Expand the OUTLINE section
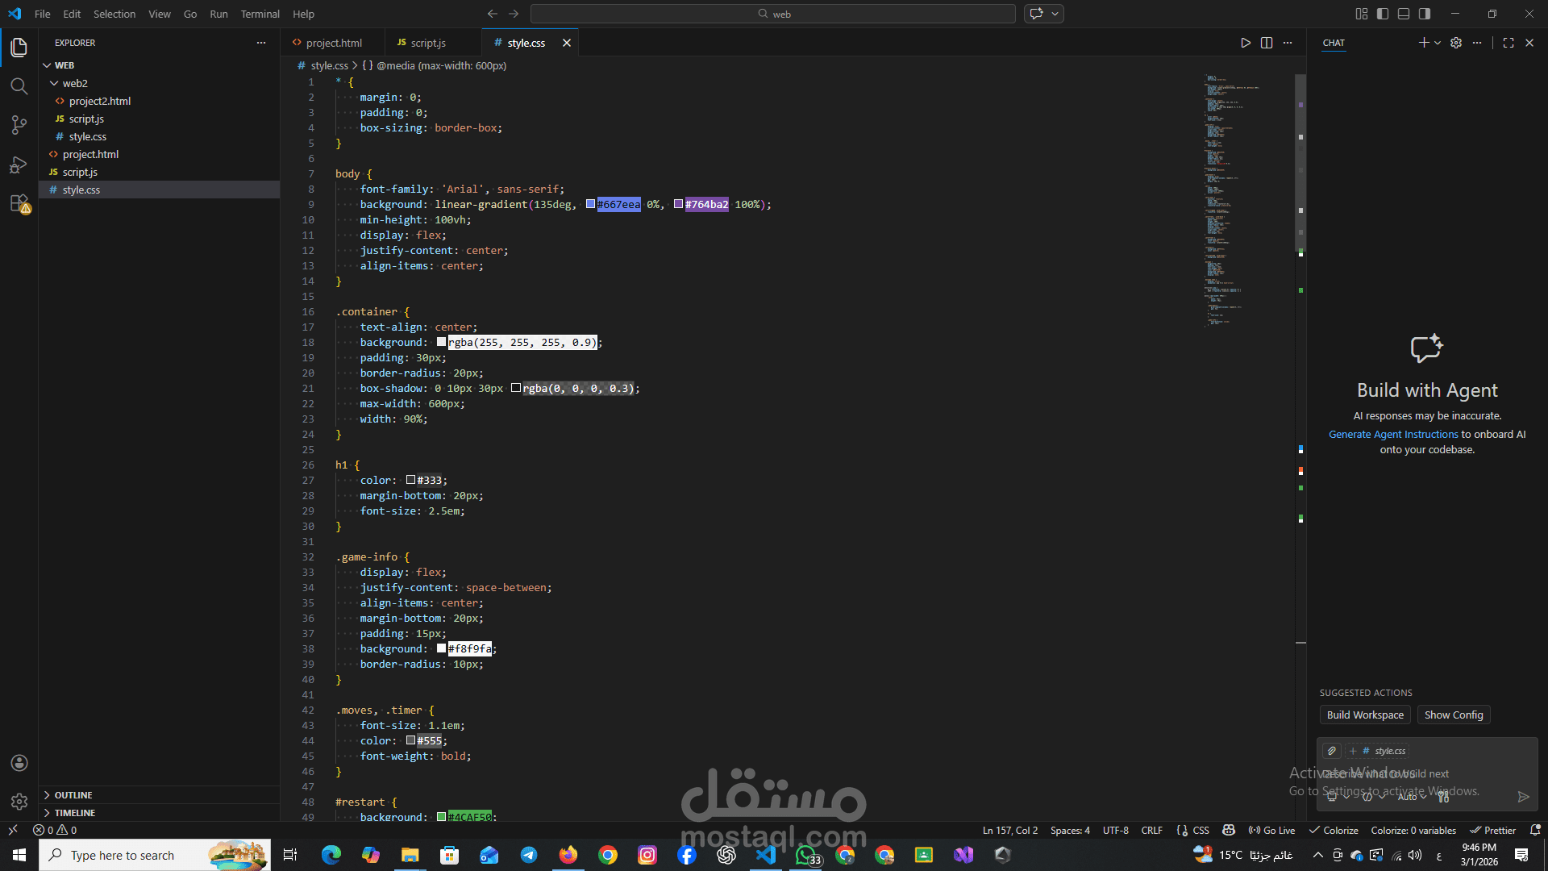 73,795
